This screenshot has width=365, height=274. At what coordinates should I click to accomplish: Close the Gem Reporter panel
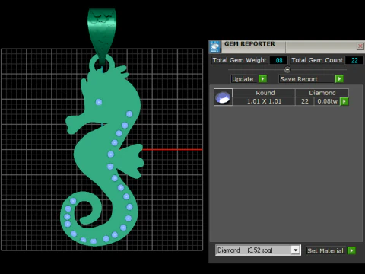click(360, 46)
